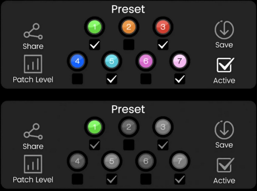Click the Save icon in the top panel
Screen dimensions: 257x191
[224, 30]
